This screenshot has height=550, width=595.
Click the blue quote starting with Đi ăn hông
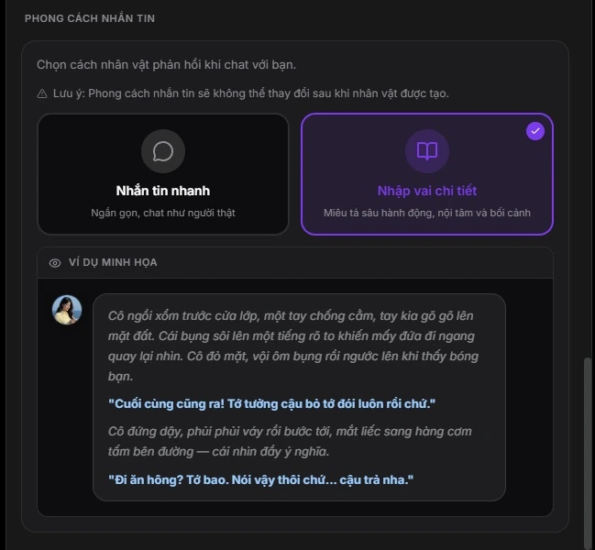click(260, 480)
